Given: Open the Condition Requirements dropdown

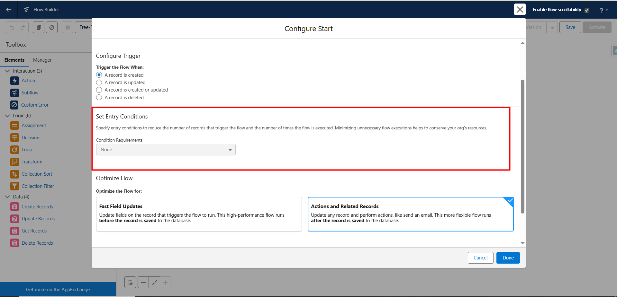Looking at the screenshot, I should point(166,150).
